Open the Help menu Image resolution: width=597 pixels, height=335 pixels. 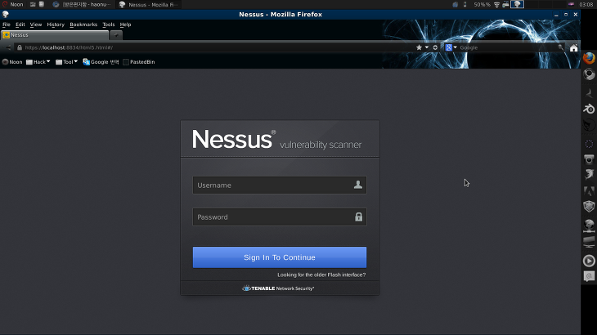tap(125, 25)
